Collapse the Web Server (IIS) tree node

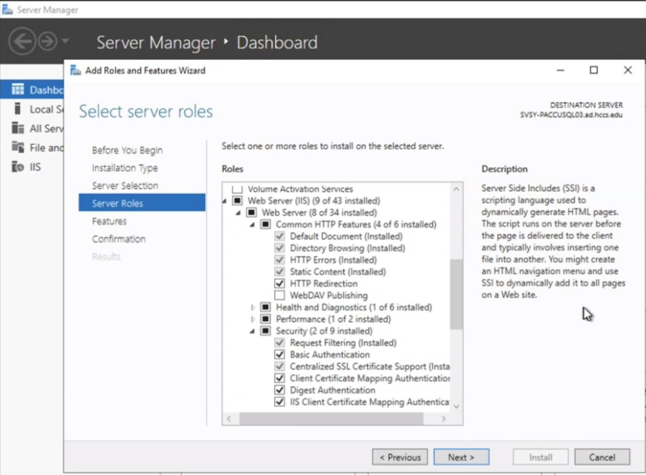tap(225, 201)
